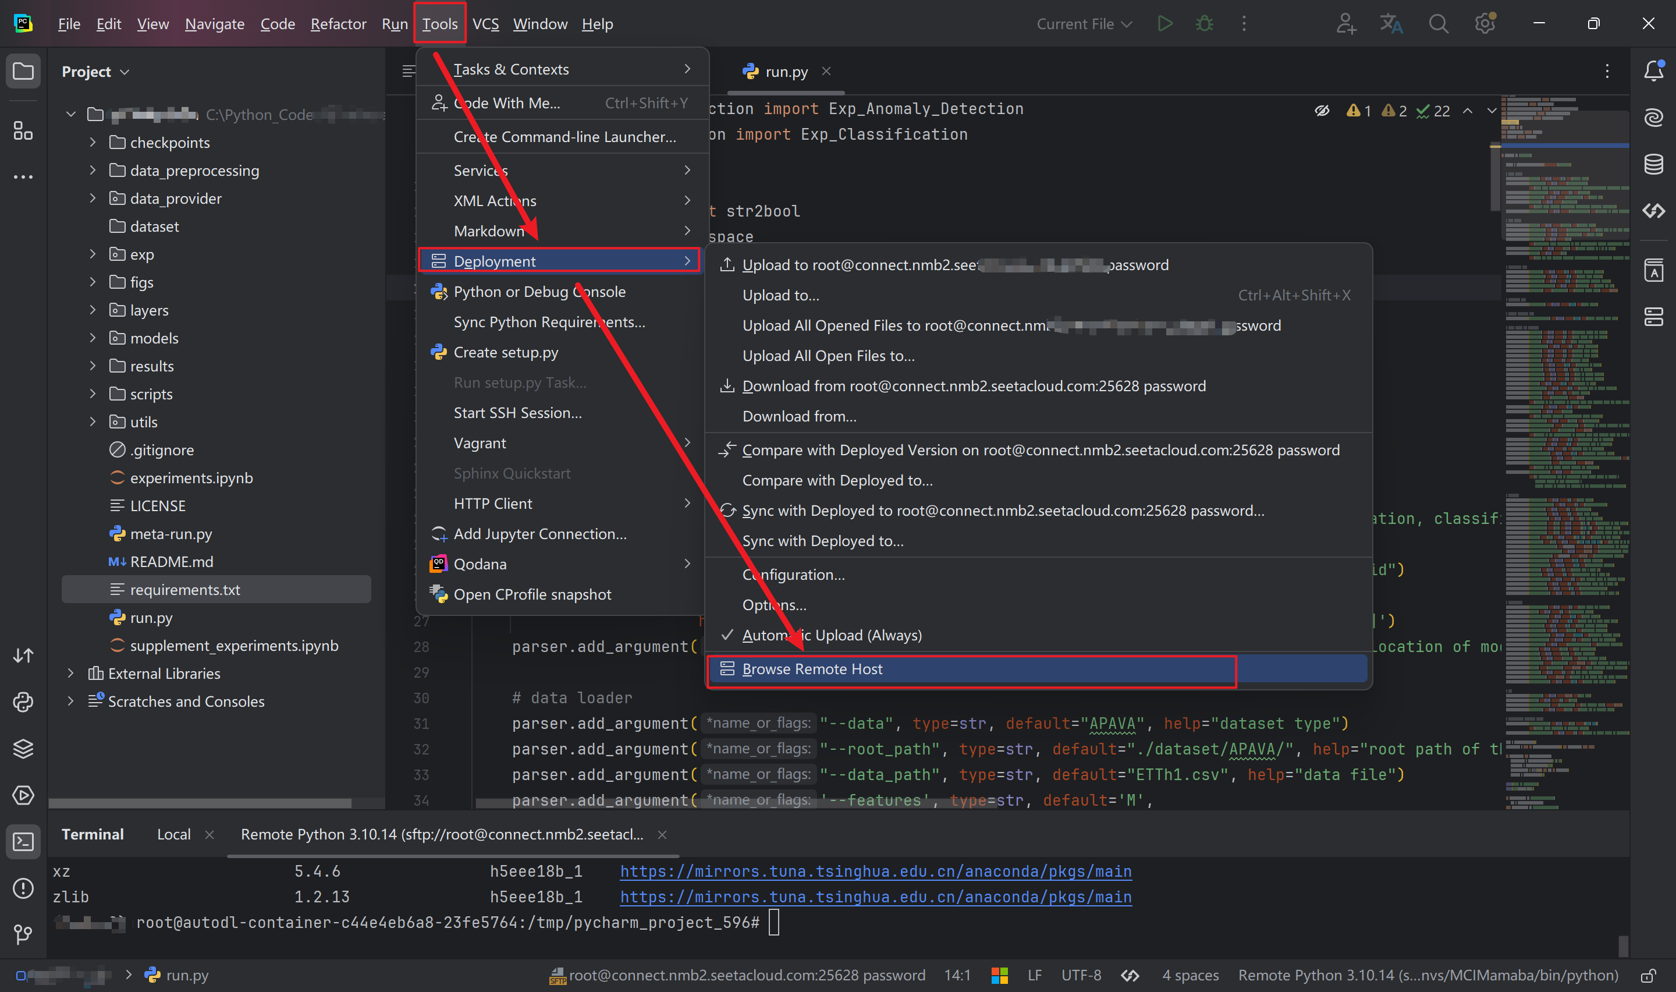The image size is (1676, 992).
Task: Expand the data_preprocessing folder
Action: pyautogui.click(x=93, y=171)
